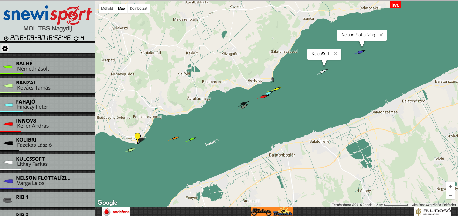Viewport: 458px width, 216px height.
Task: Open the Nelson Flottalízing popup link
Action: [358, 35]
